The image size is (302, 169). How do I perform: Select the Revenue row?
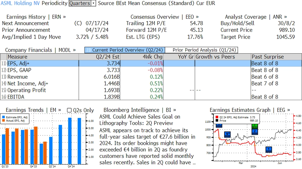point(151,77)
